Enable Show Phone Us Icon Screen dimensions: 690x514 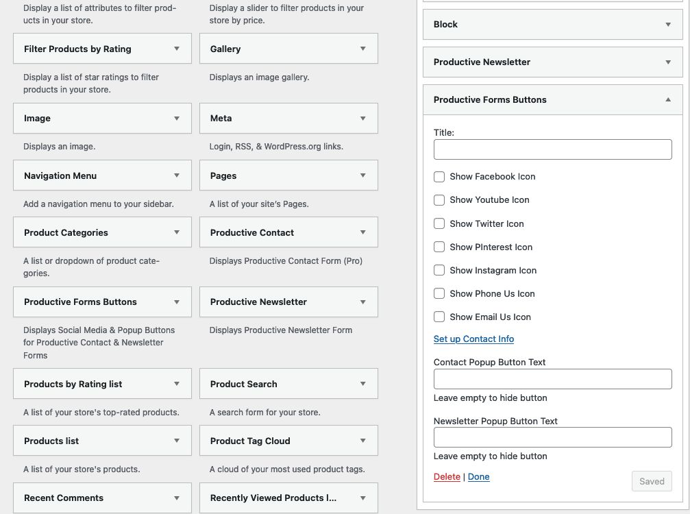coord(439,293)
